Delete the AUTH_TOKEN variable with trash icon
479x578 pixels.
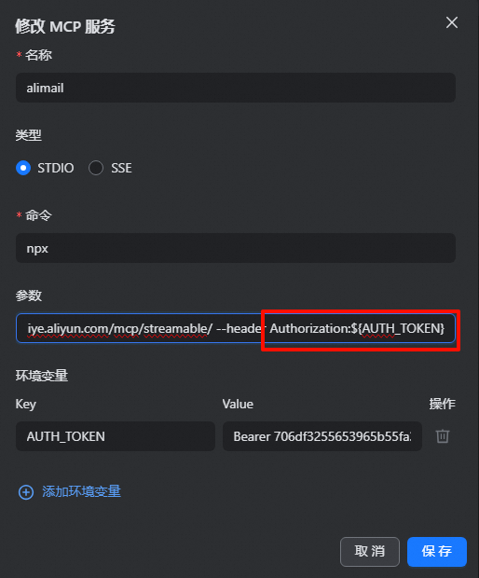[x=442, y=436]
